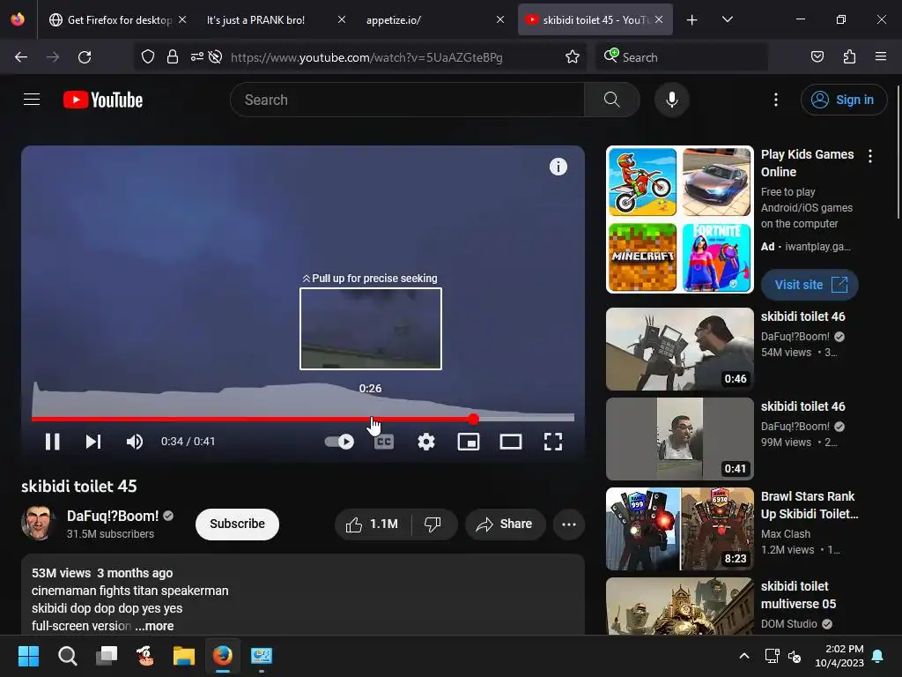Seek on the video progress bar

tap(303, 419)
